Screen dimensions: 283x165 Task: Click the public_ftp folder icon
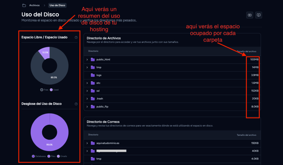point(93,107)
